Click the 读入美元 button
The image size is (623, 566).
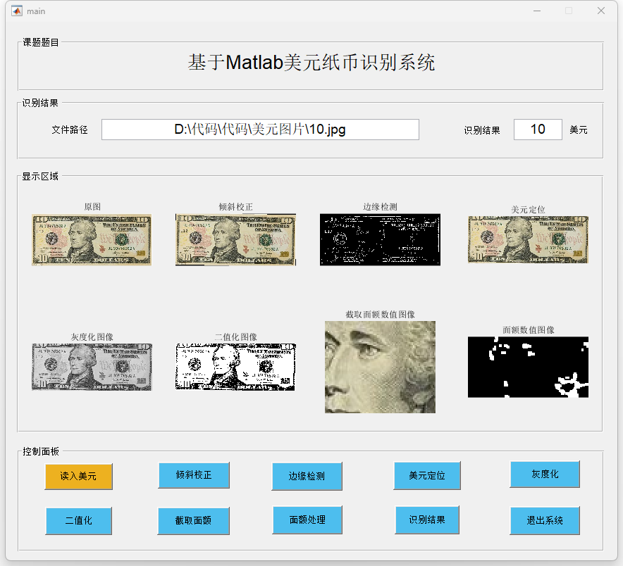[x=78, y=476]
